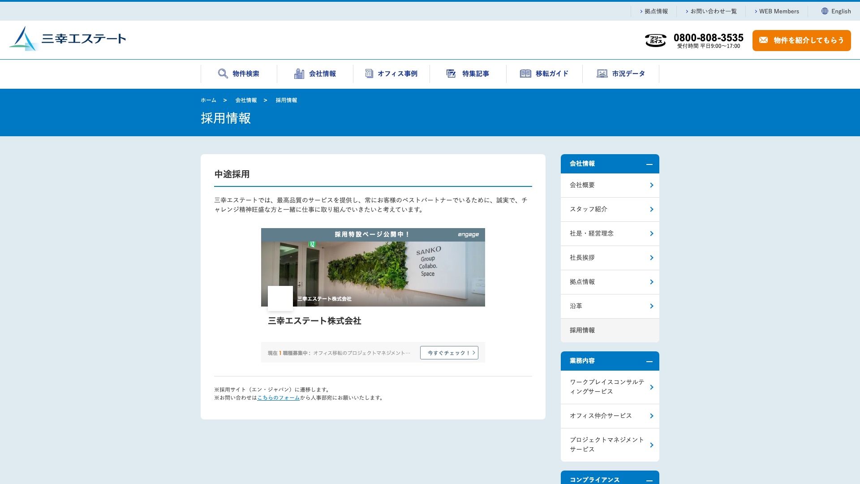Collapse the 会社情報 sidebar section
This screenshot has width=860, height=484.
(649, 164)
